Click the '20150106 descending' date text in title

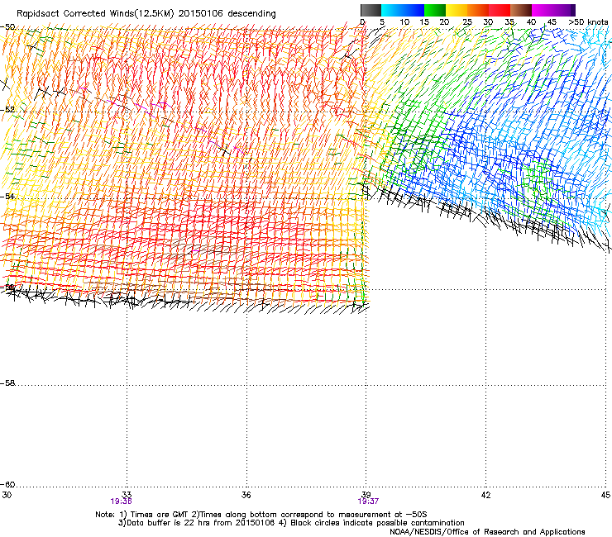(x=227, y=14)
